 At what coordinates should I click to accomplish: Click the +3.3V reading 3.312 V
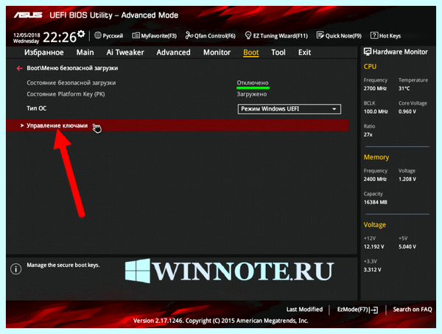coord(372,270)
